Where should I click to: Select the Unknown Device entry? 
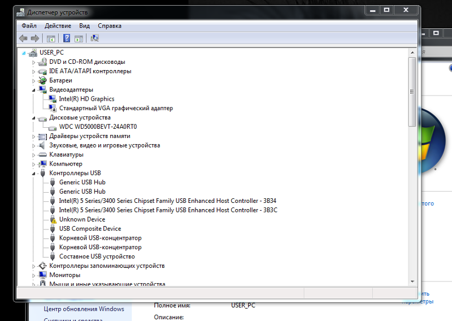[x=82, y=219]
